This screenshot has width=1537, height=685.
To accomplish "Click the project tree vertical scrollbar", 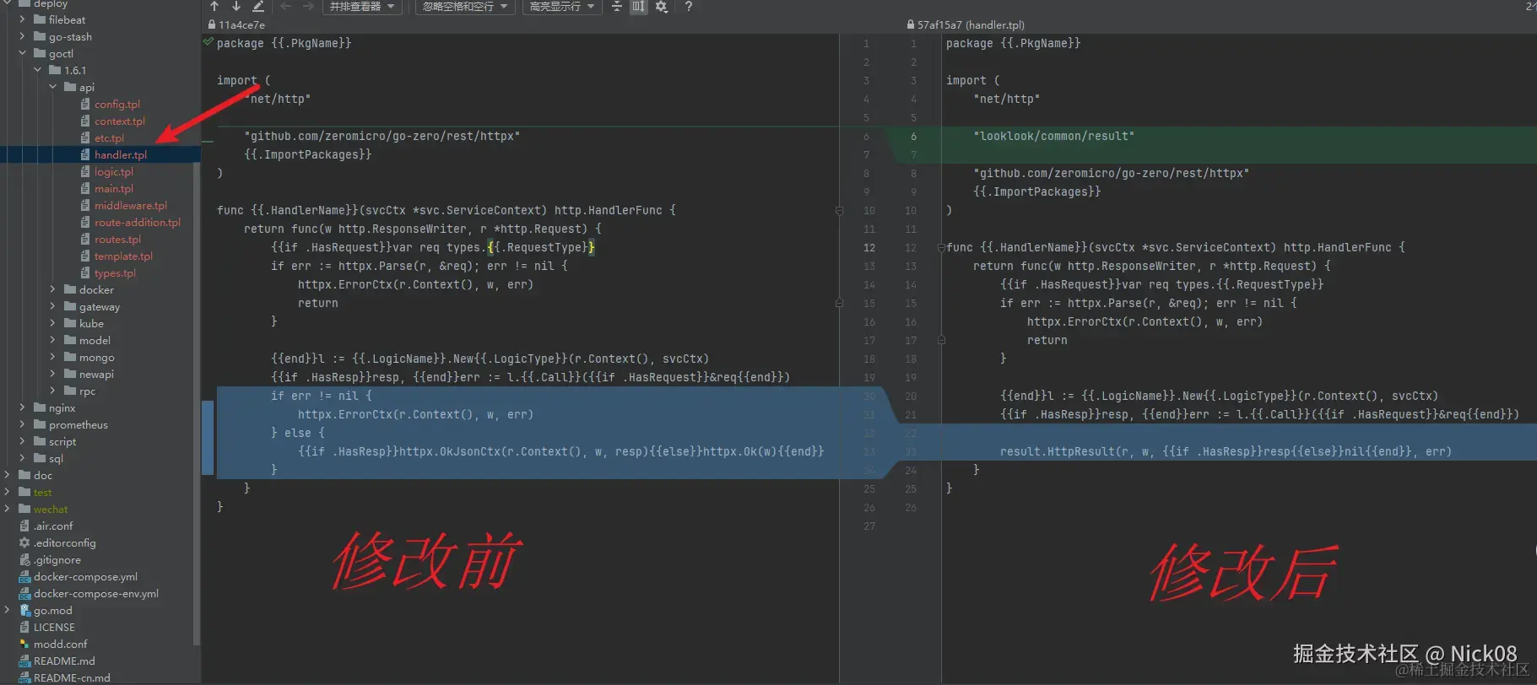I will coord(197,405).
